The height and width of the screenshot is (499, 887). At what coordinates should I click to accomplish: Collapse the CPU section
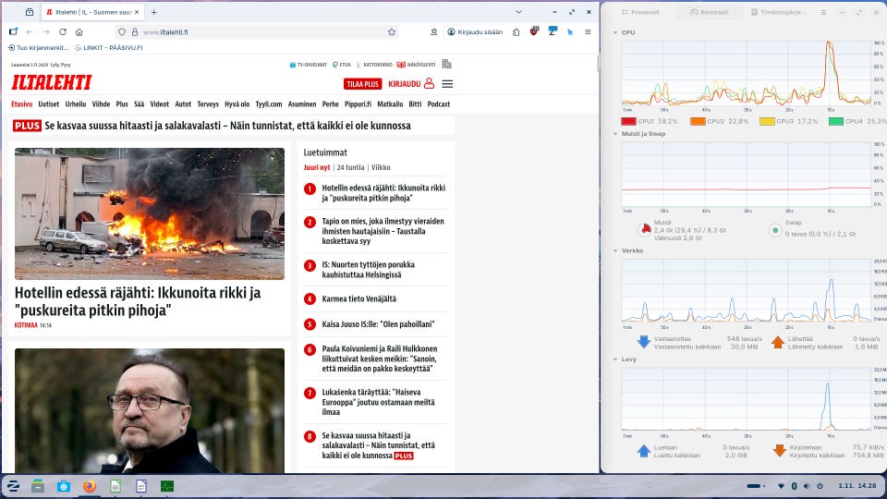[615, 32]
